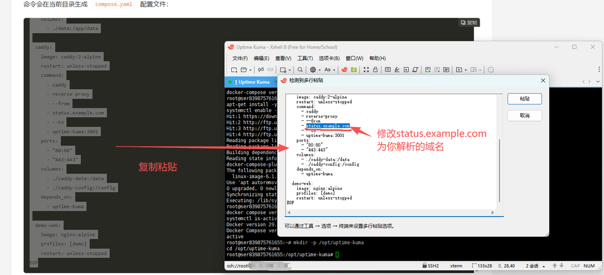The width and height of the screenshot is (604, 275).
Task: Click the Find magnifier icon in toolbar
Action: click(x=300, y=70)
